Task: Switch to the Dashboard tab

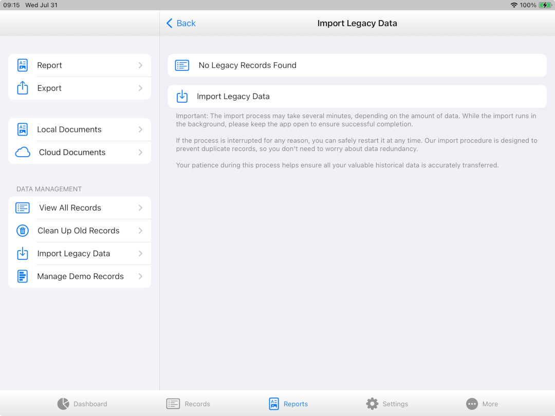Action: point(82,404)
